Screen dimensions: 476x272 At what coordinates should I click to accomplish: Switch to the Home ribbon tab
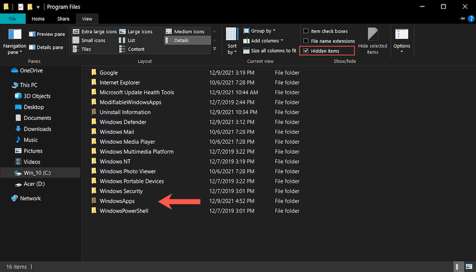(38, 19)
